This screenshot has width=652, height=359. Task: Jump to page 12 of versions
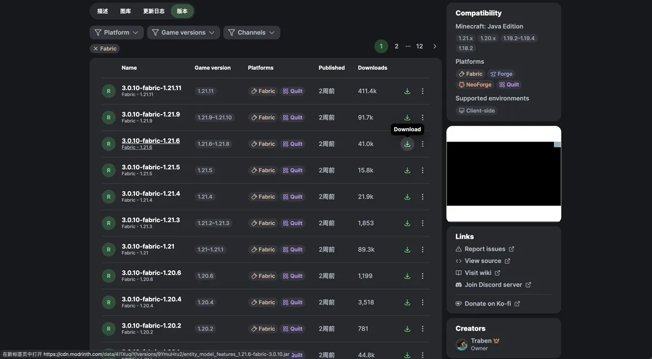[419, 46]
